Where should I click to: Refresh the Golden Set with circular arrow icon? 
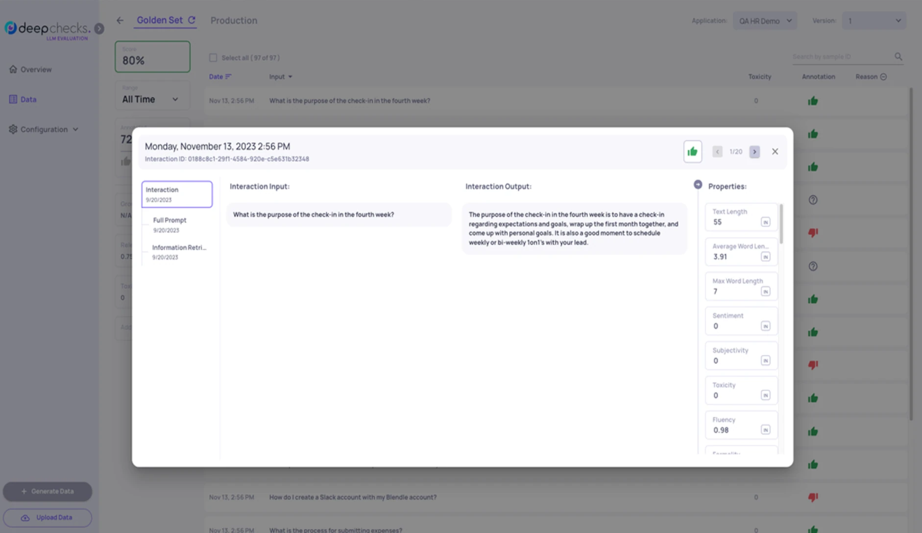(x=192, y=20)
